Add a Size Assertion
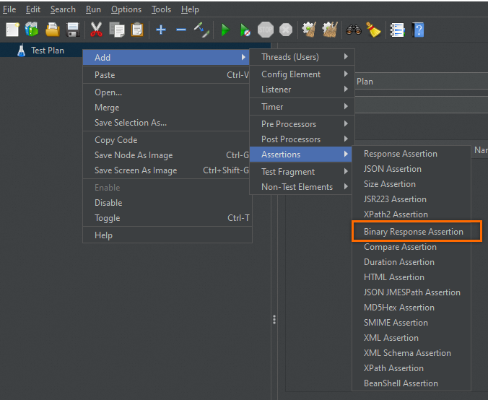 click(411, 184)
